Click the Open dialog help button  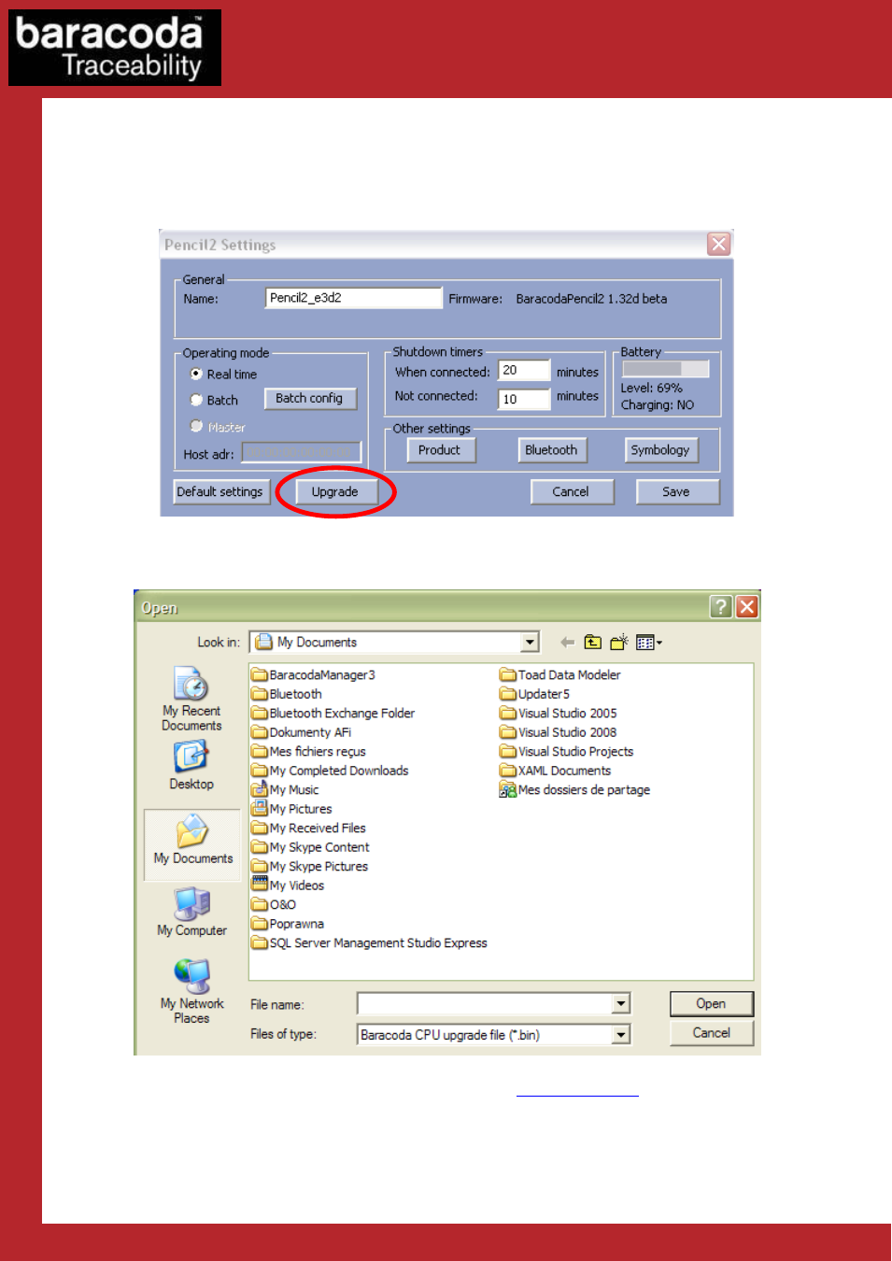coord(721,607)
